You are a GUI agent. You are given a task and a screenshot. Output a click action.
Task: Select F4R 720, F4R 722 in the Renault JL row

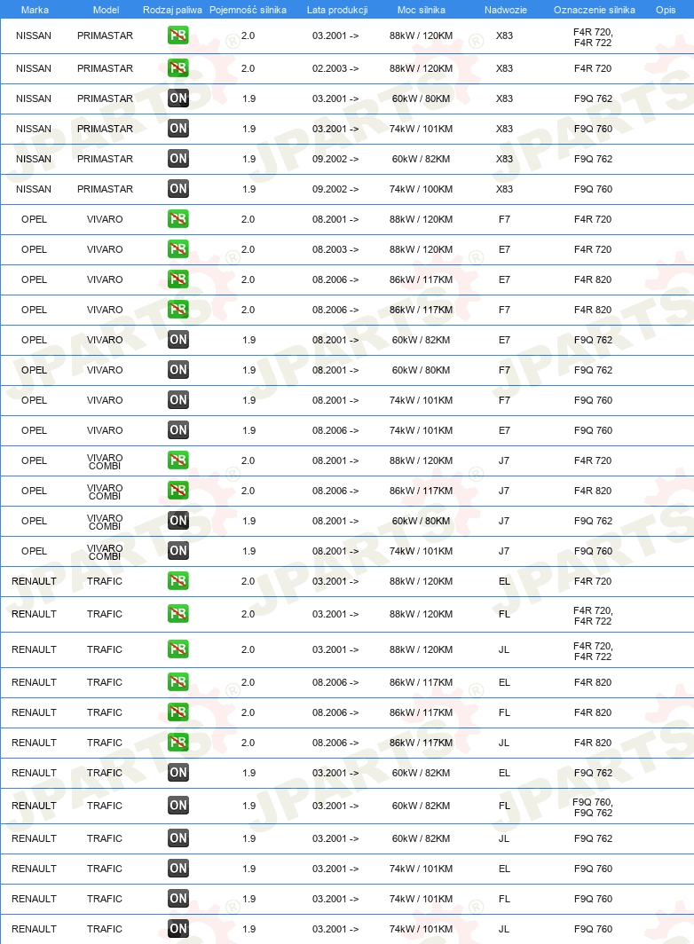point(593,651)
